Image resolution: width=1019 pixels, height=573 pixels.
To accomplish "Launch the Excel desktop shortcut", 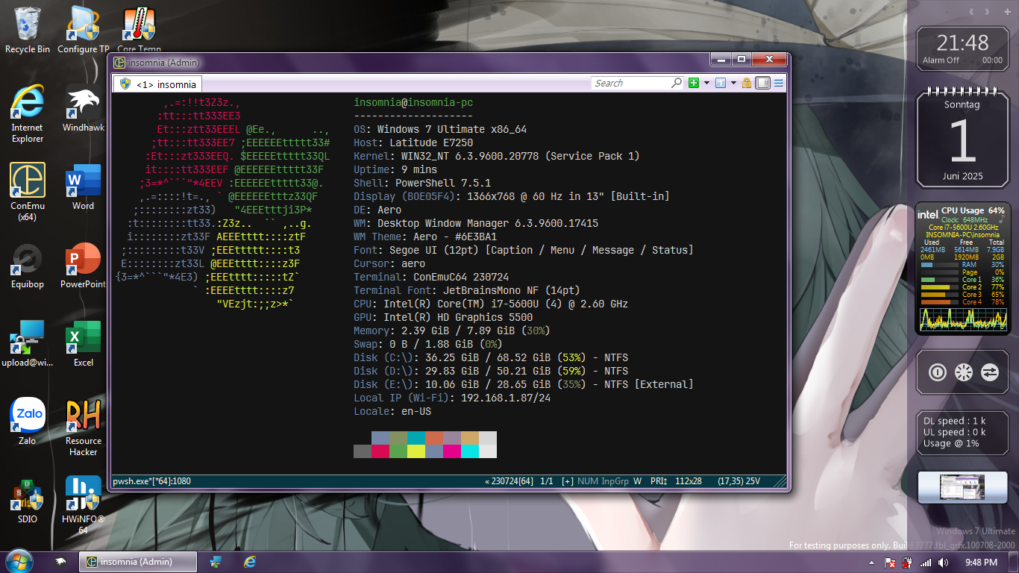I will pos(83,344).
